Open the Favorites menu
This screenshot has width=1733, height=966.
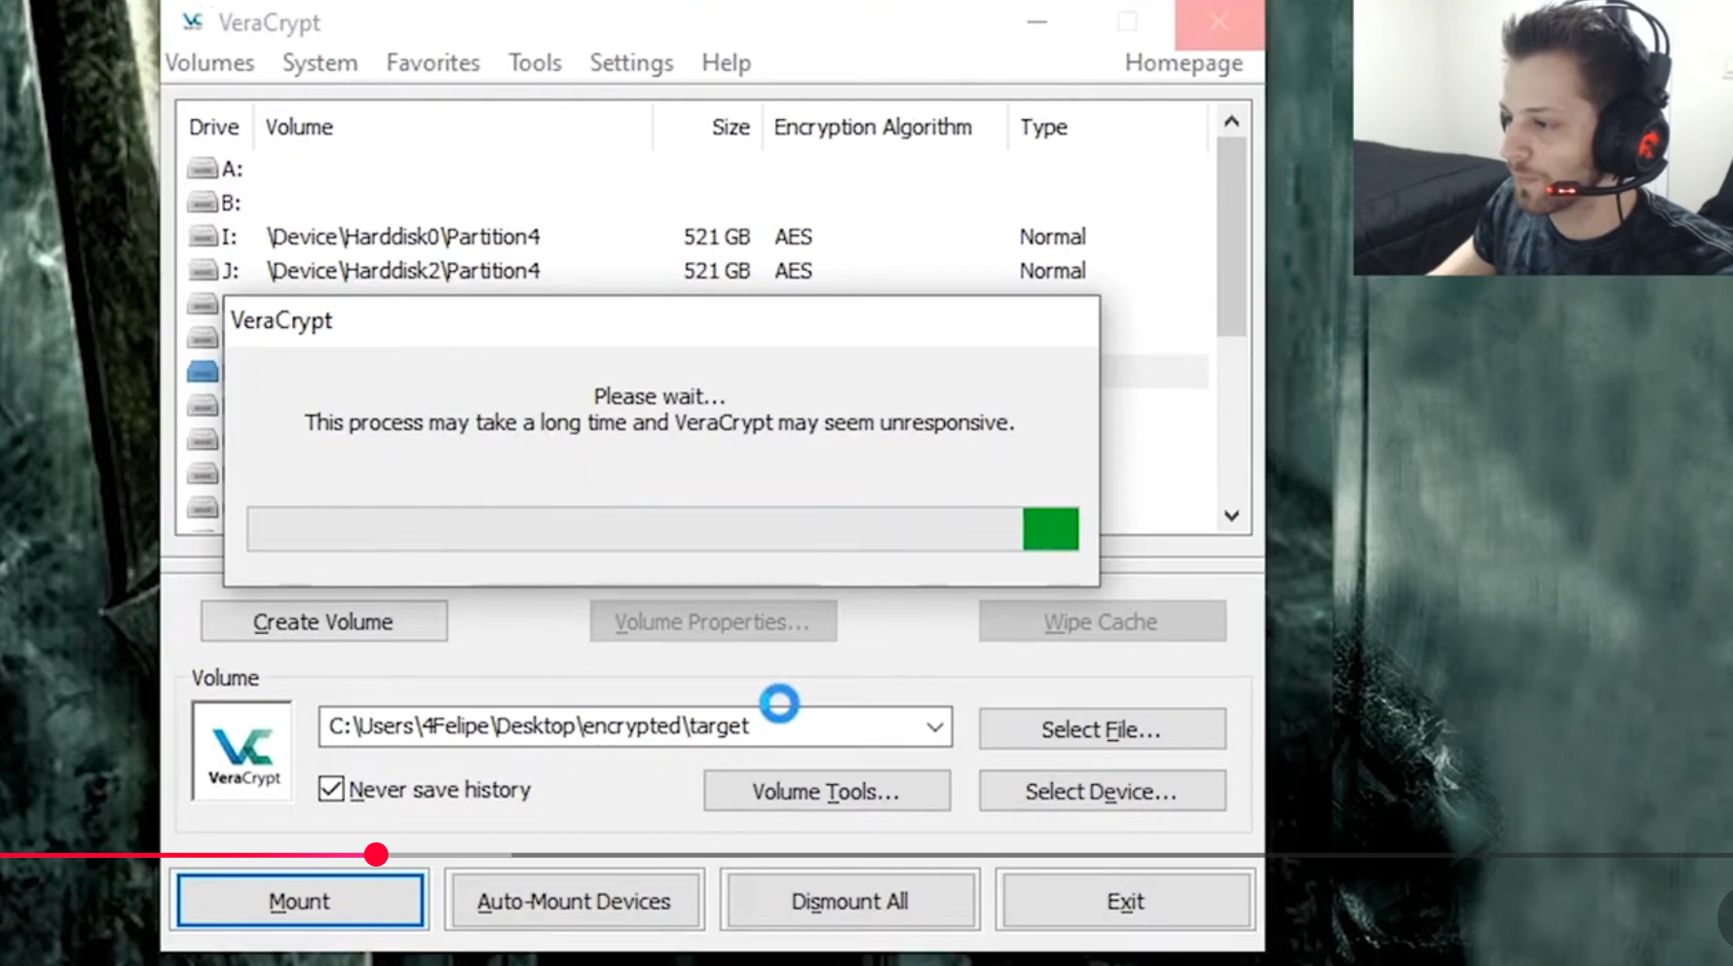click(433, 63)
